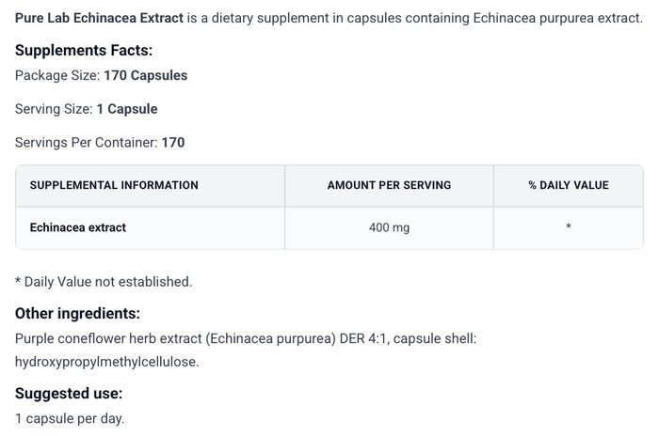This screenshot has height=436, width=659.
Task: Click the Daily Value not established footnote
Action: pos(104,281)
